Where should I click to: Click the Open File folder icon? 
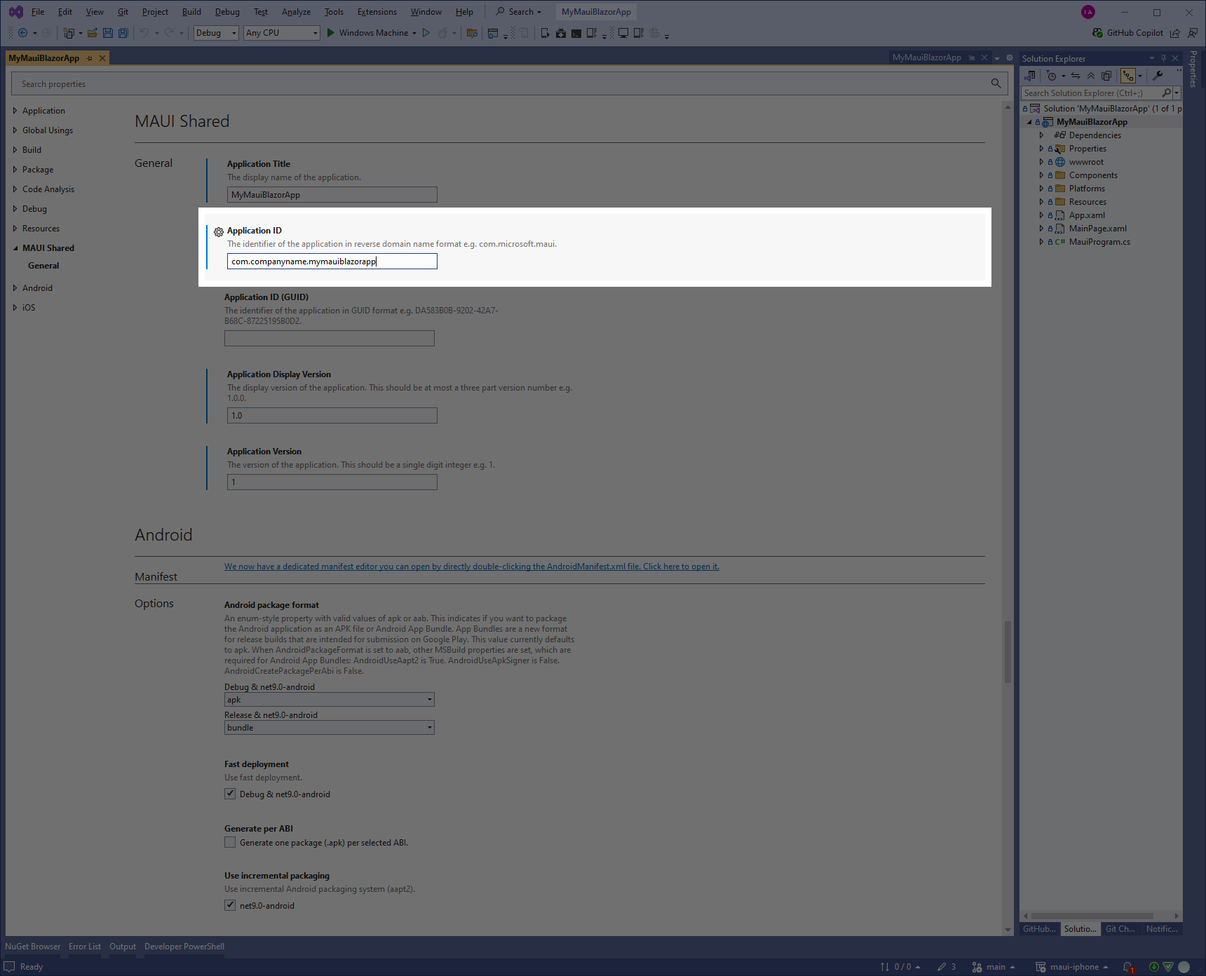[x=93, y=33]
